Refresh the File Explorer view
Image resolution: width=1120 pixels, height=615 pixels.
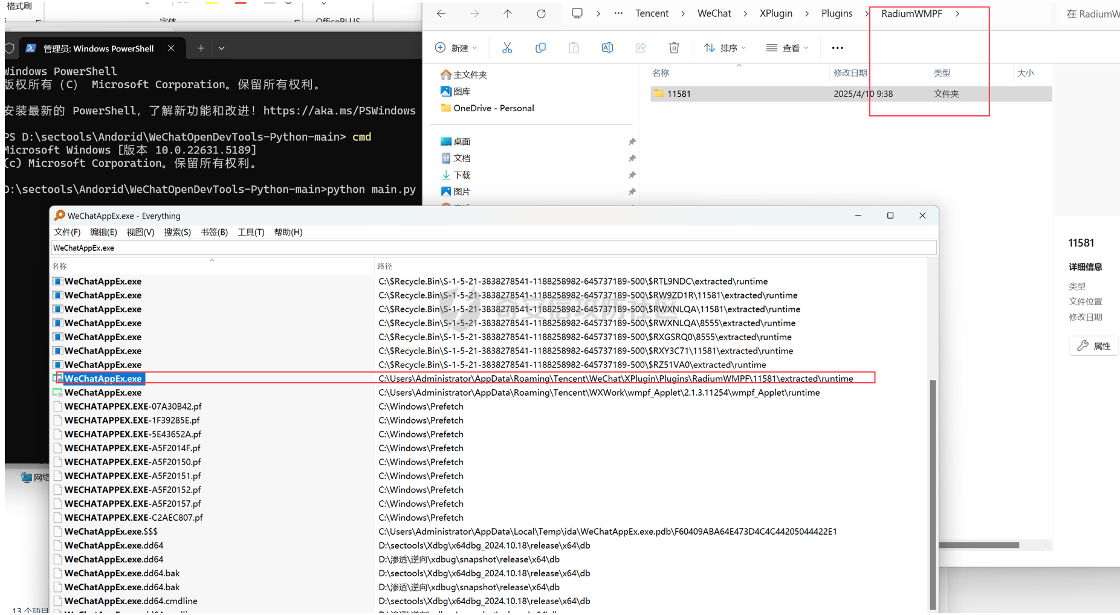coord(541,13)
